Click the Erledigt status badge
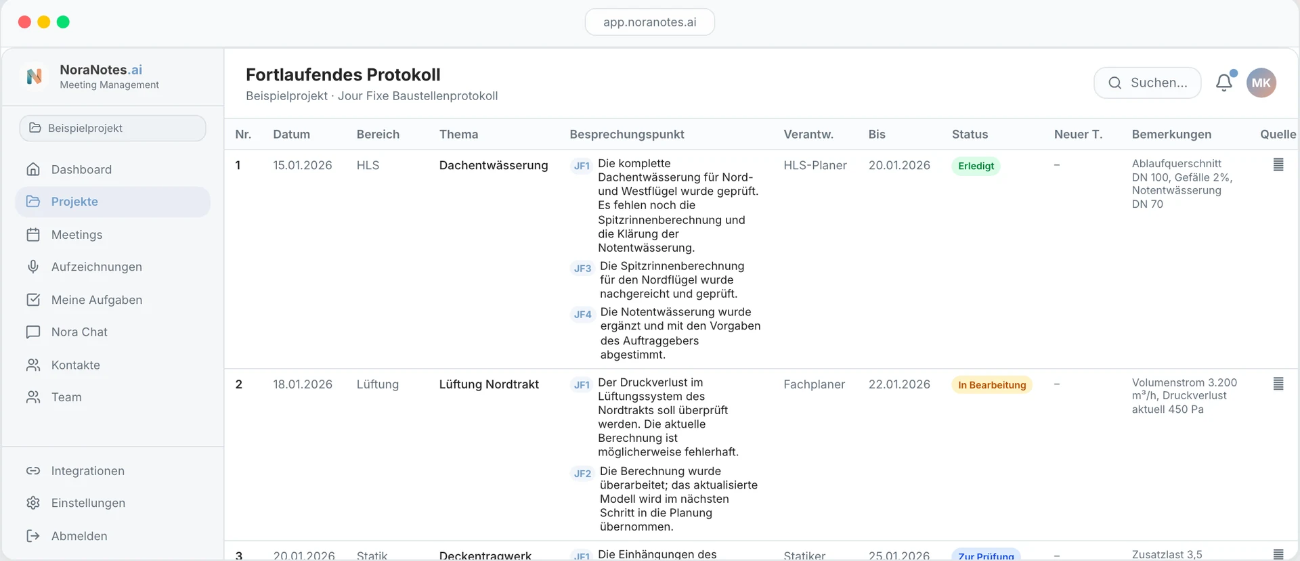 pos(976,166)
